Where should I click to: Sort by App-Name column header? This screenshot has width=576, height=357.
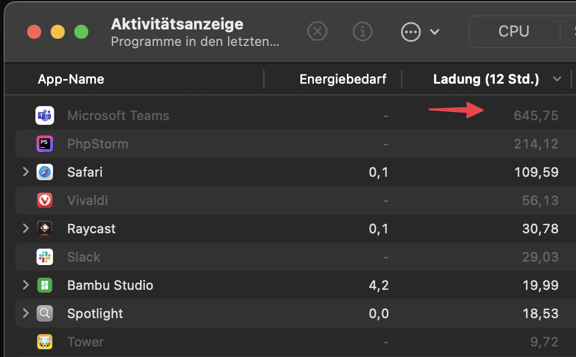(71, 80)
